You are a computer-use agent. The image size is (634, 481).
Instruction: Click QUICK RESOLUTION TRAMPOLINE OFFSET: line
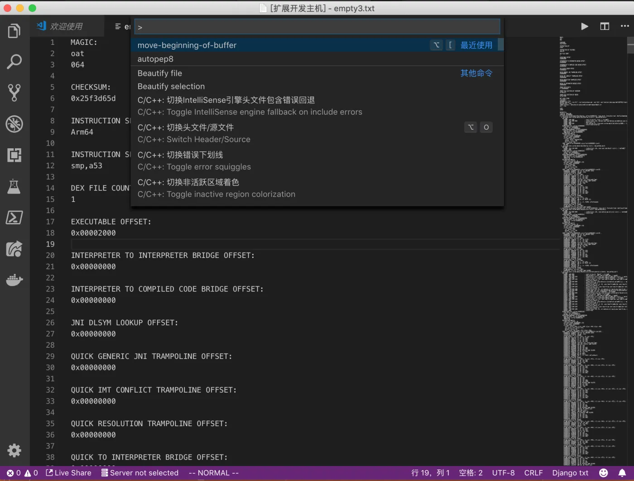(149, 423)
